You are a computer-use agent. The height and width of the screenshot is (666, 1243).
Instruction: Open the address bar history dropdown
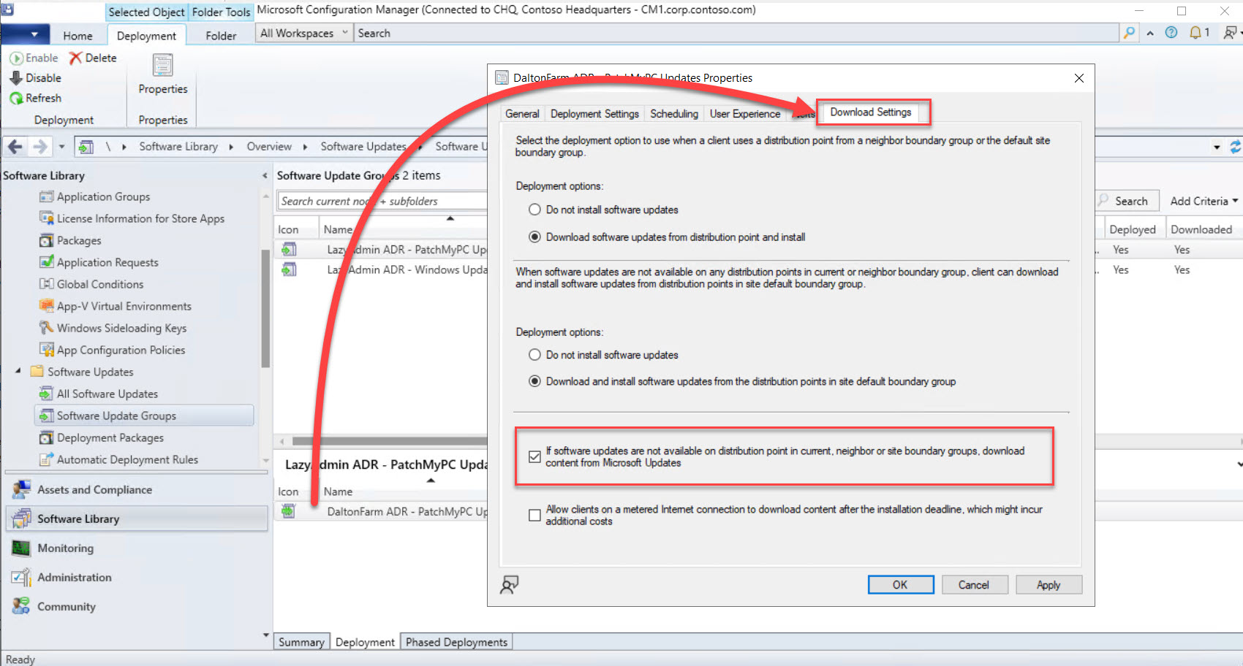click(x=1217, y=147)
